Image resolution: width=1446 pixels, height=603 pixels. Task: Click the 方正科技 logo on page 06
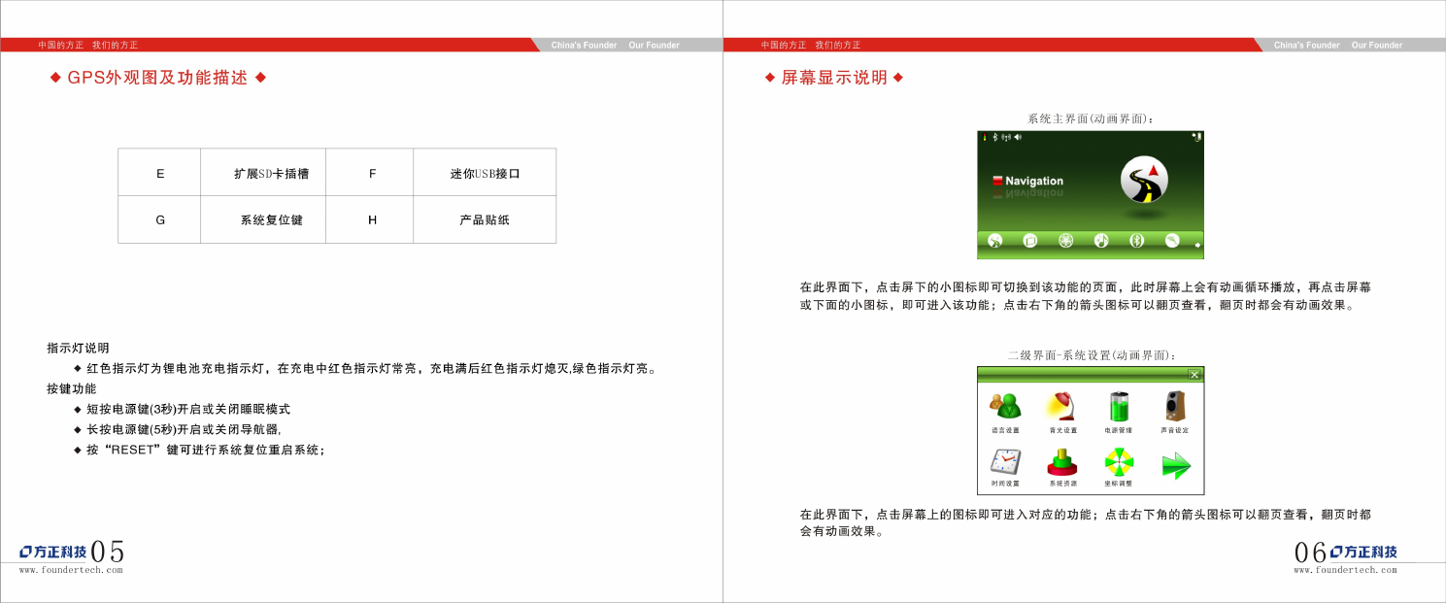(1363, 552)
